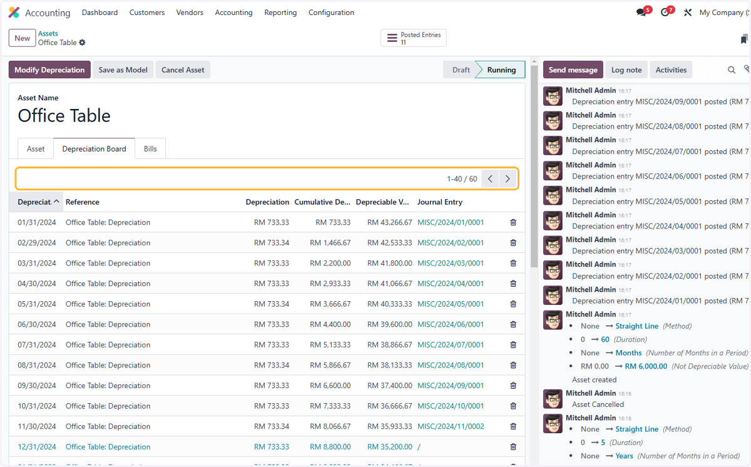Open the Vendors menu
This screenshot has width=751, height=467.
(x=190, y=13)
